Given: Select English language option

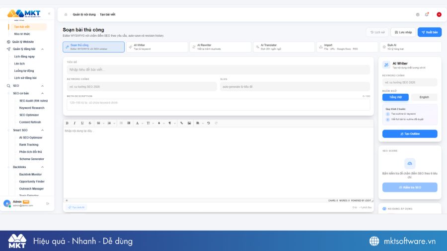Looking at the screenshot, I should coord(424,97).
